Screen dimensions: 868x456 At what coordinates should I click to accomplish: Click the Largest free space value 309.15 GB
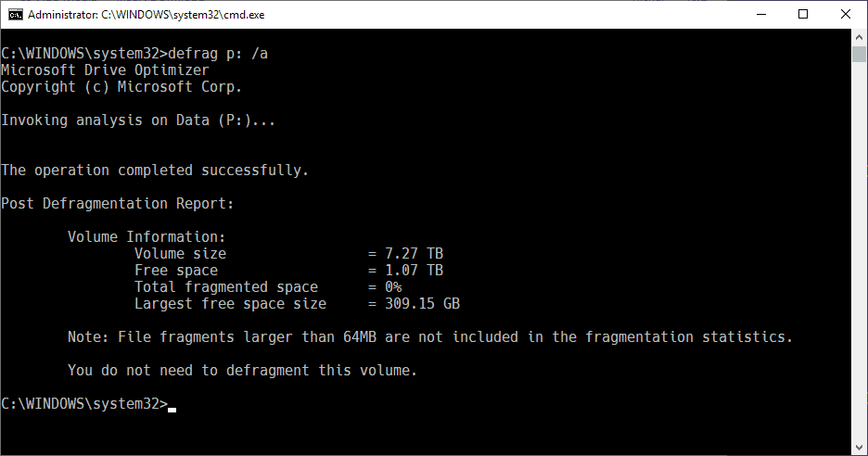point(423,303)
